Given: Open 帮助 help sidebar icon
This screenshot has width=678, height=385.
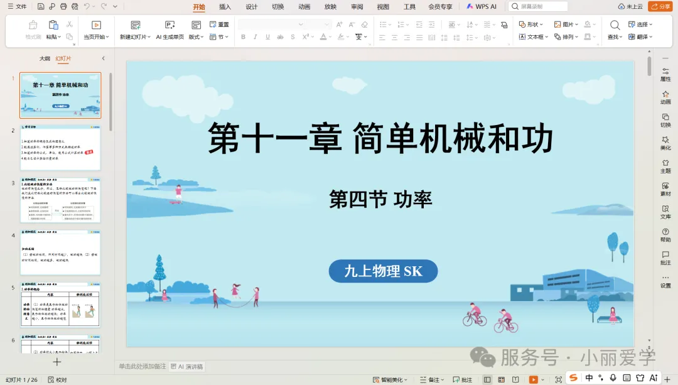Looking at the screenshot, I should 665,235.
